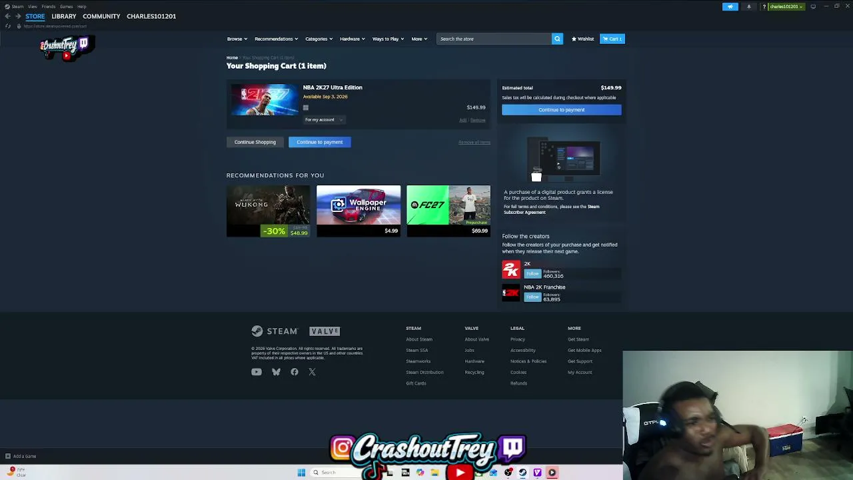
Task: Open the CHARLES101201 profile tab
Action: pyautogui.click(x=151, y=16)
